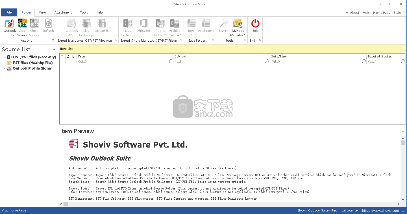Click the Subject filter search icon
This screenshot has height=214, width=407.
267,61
